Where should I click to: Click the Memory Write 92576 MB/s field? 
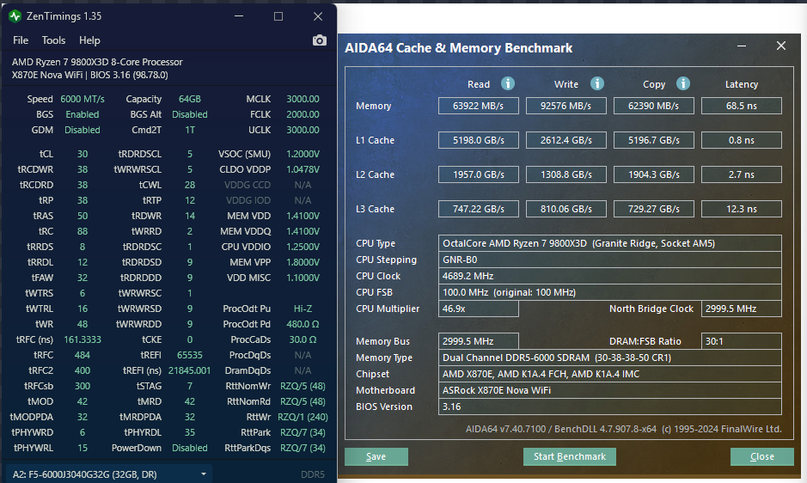tap(566, 106)
